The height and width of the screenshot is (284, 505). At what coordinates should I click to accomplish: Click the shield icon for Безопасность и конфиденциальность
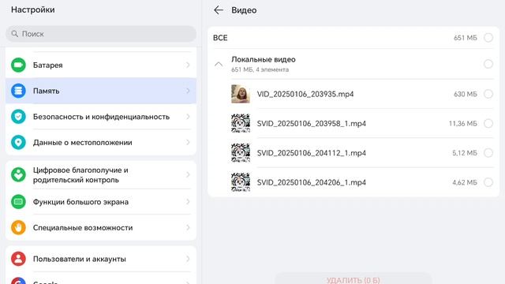(x=18, y=117)
